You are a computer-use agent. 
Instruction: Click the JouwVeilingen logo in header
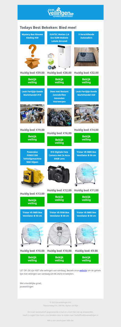[x=60, y=12]
